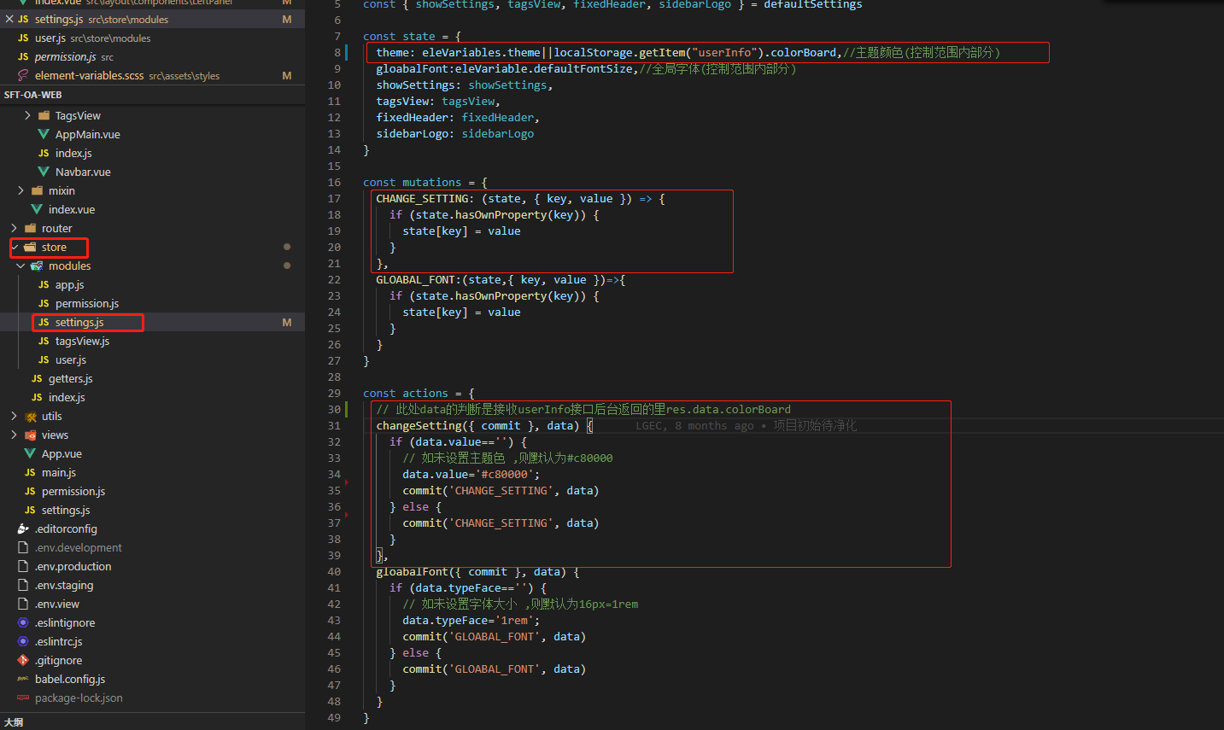Click the ESLint icon beside .eslintrc.js

(23, 641)
